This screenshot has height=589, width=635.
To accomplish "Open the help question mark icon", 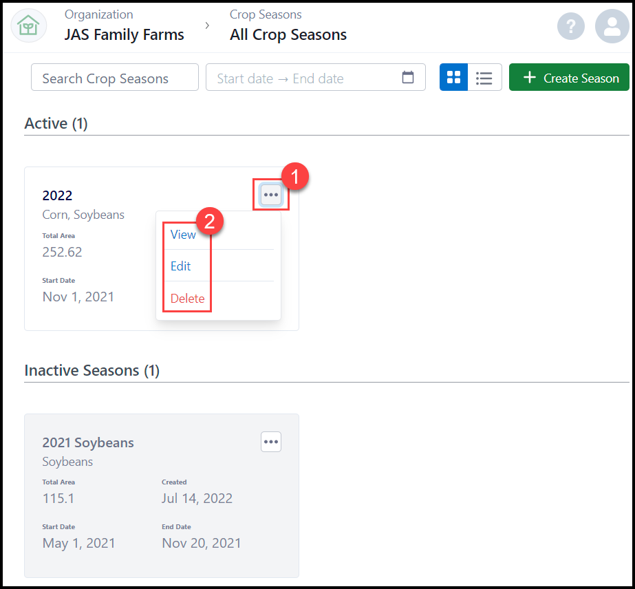I will click(571, 27).
